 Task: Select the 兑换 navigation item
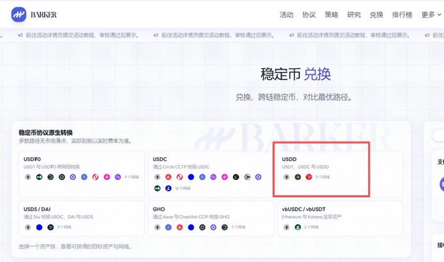pyautogui.click(x=377, y=15)
